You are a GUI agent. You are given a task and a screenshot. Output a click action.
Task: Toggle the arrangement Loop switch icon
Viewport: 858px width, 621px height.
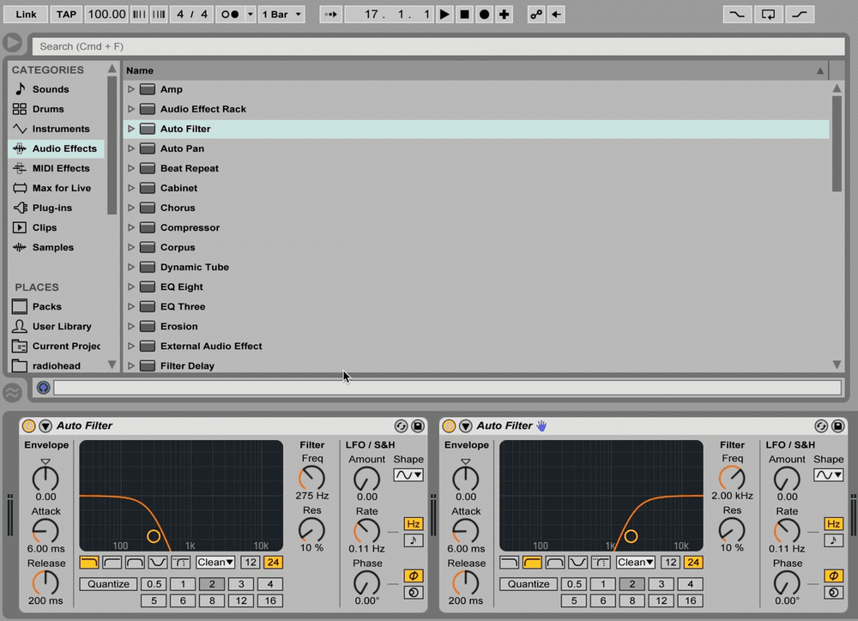pyautogui.click(x=768, y=15)
